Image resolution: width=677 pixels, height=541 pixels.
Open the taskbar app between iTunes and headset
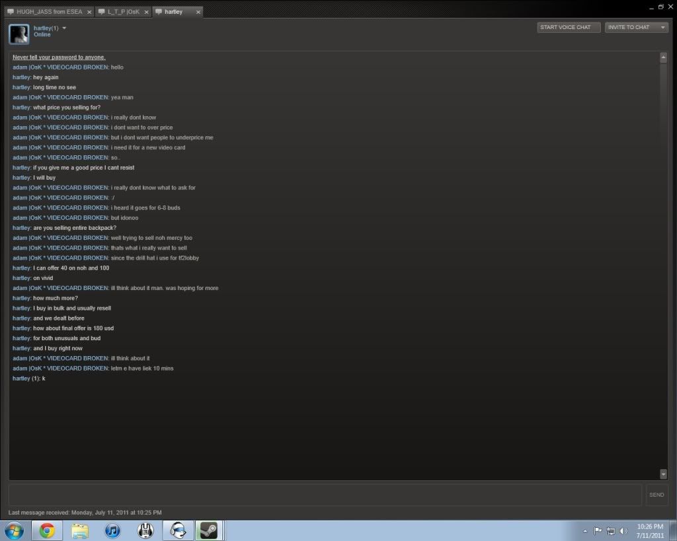[145, 530]
